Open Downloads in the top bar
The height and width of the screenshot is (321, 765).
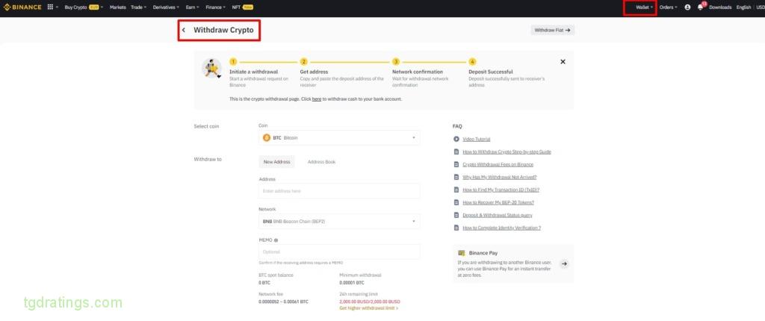tap(720, 7)
